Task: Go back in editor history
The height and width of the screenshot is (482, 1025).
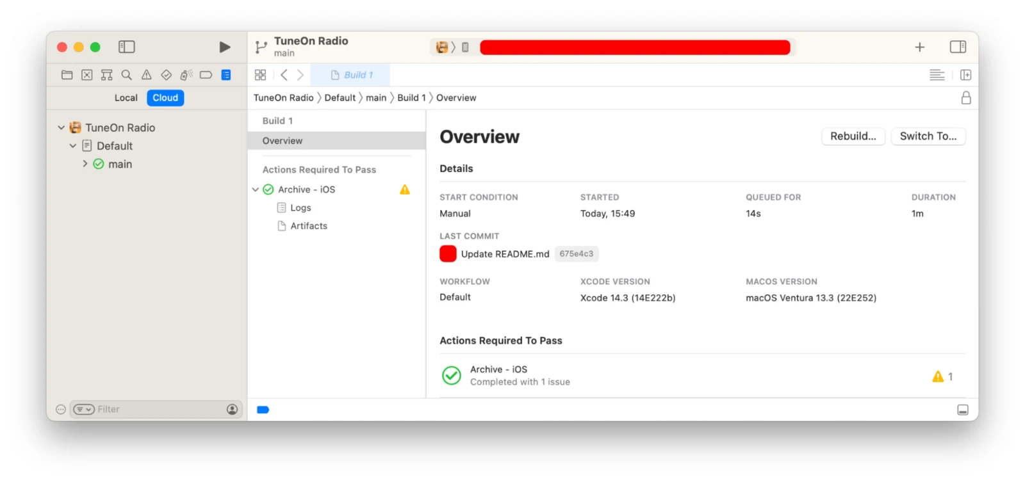Action: (x=284, y=75)
